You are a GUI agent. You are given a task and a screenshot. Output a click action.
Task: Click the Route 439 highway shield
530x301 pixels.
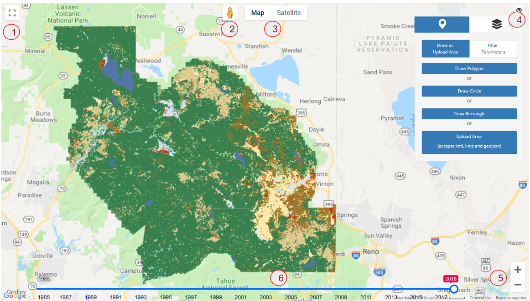point(441,255)
